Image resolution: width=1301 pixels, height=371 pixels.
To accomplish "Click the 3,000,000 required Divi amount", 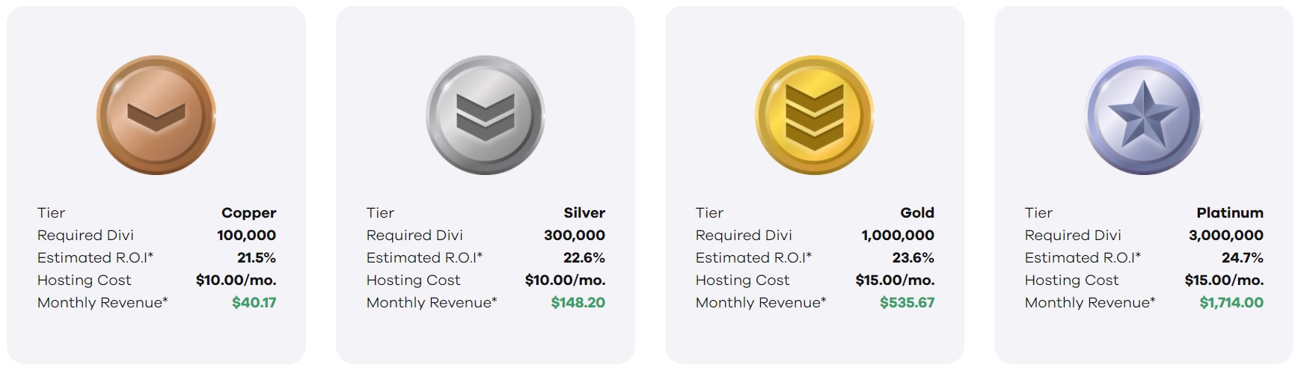I will (x=1226, y=236).
